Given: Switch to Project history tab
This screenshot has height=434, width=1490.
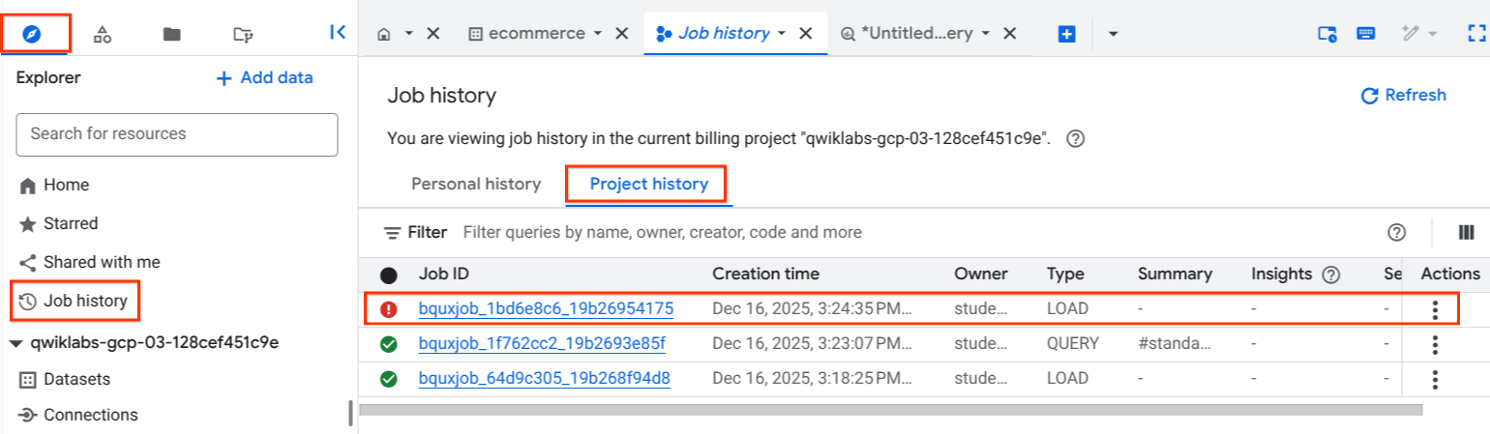Looking at the screenshot, I should coord(649,184).
